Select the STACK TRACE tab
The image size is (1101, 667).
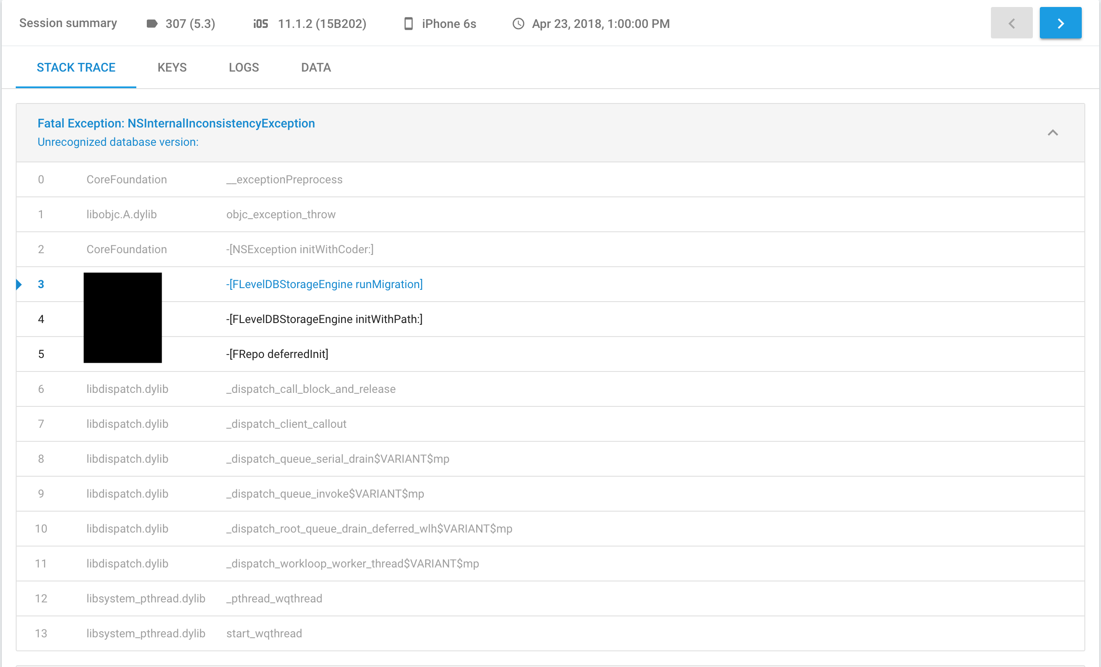[76, 67]
